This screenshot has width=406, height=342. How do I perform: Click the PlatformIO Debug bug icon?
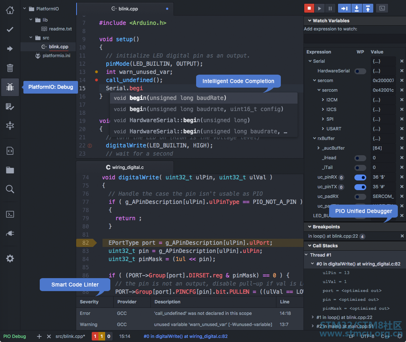[x=10, y=87]
